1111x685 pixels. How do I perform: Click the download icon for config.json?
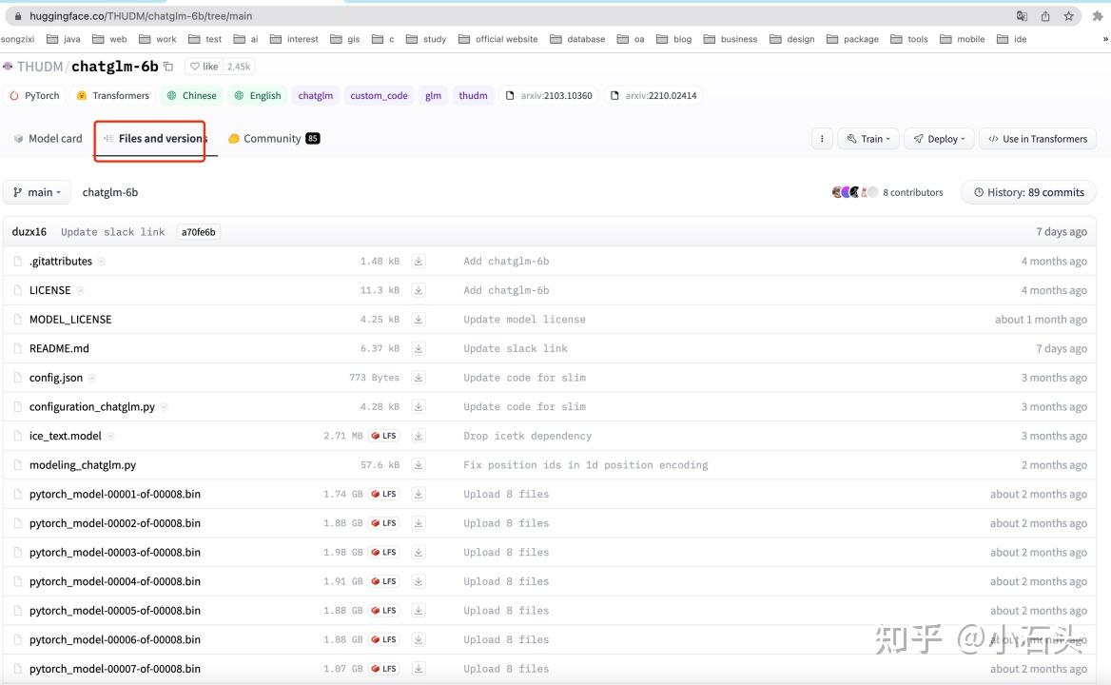[419, 378]
